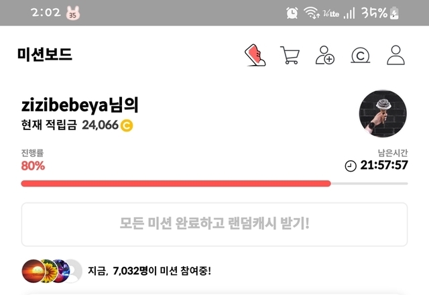Tap the zizibebeya님의 username heading
This screenshot has width=429, height=295.
point(80,105)
